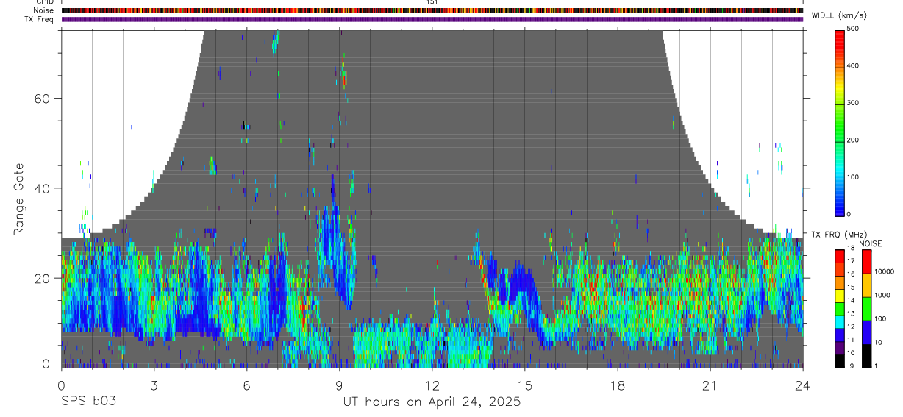
Task: Click the CPID value '151'
Action: pyautogui.click(x=432, y=2)
